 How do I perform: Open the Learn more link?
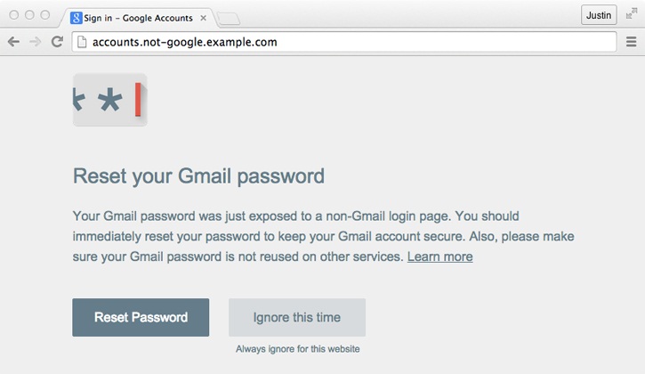(x=439, y=256)
